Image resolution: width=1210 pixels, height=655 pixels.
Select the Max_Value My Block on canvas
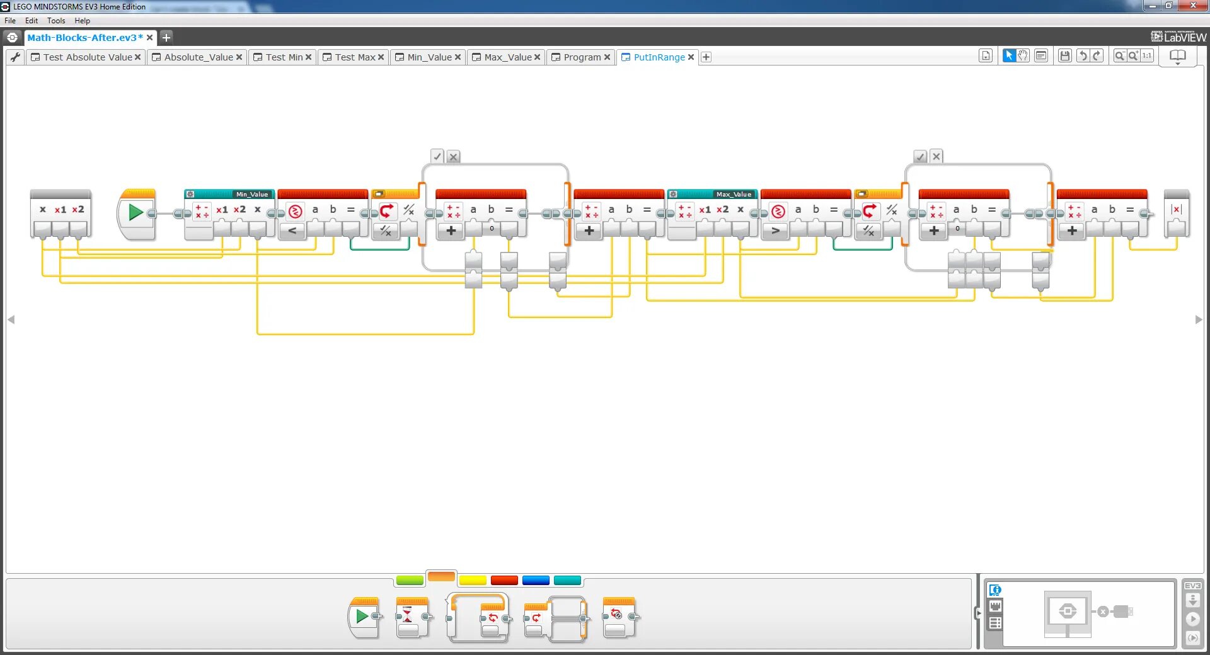click(x=712, y=214)
